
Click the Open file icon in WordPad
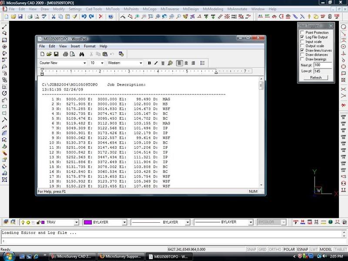click(x=49, y=54)
